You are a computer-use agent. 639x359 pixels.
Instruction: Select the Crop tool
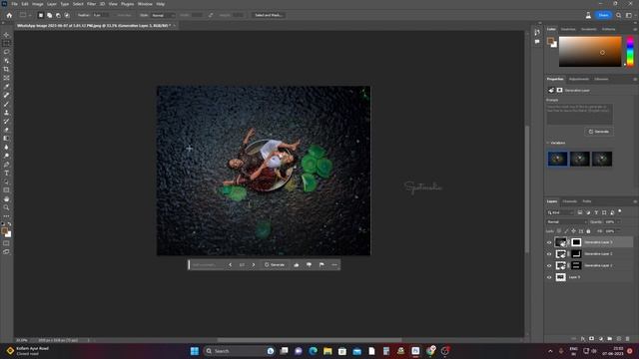click(x=7, y=69)
